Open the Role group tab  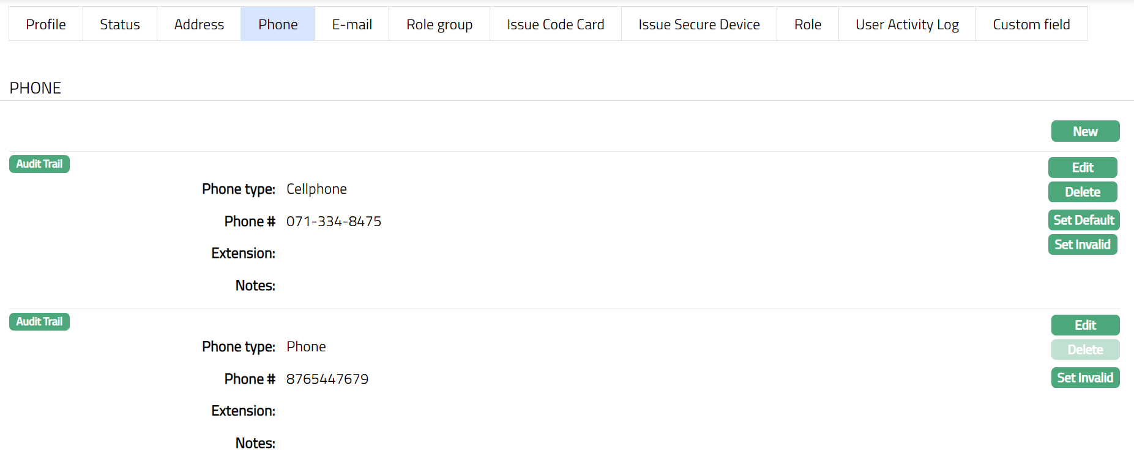pos(439,24)
